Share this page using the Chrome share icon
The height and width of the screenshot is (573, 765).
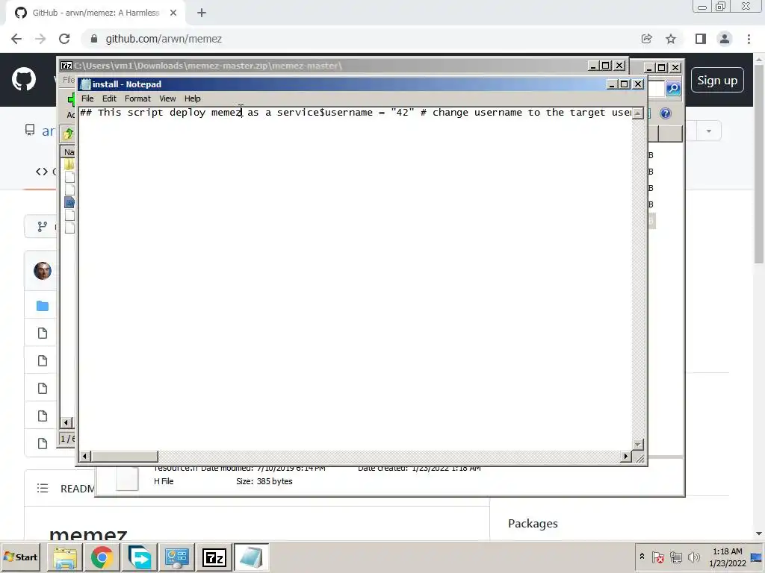pos(647,39)
